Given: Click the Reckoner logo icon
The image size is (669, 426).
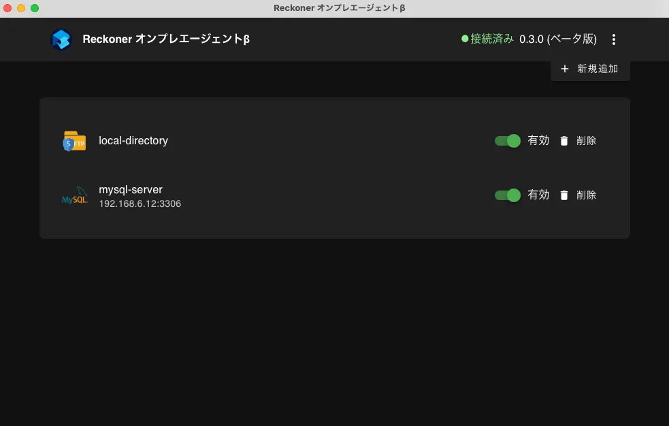Looking at the screenshot, I should point(61,39).
